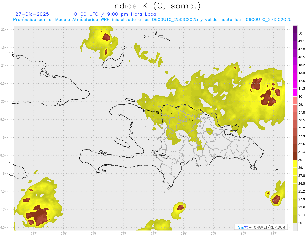The height and width of the screenshot is (237, 307).
Task: Click the "70W" longitude label
Action: coord(214,233)
